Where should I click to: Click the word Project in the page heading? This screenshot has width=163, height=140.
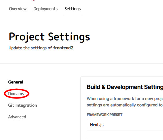27,37
